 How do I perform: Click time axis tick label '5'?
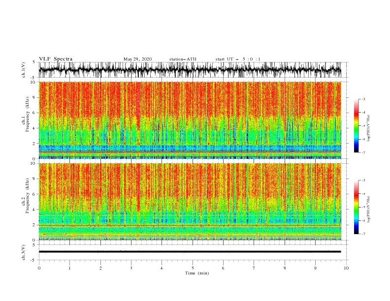click(193, 268)
